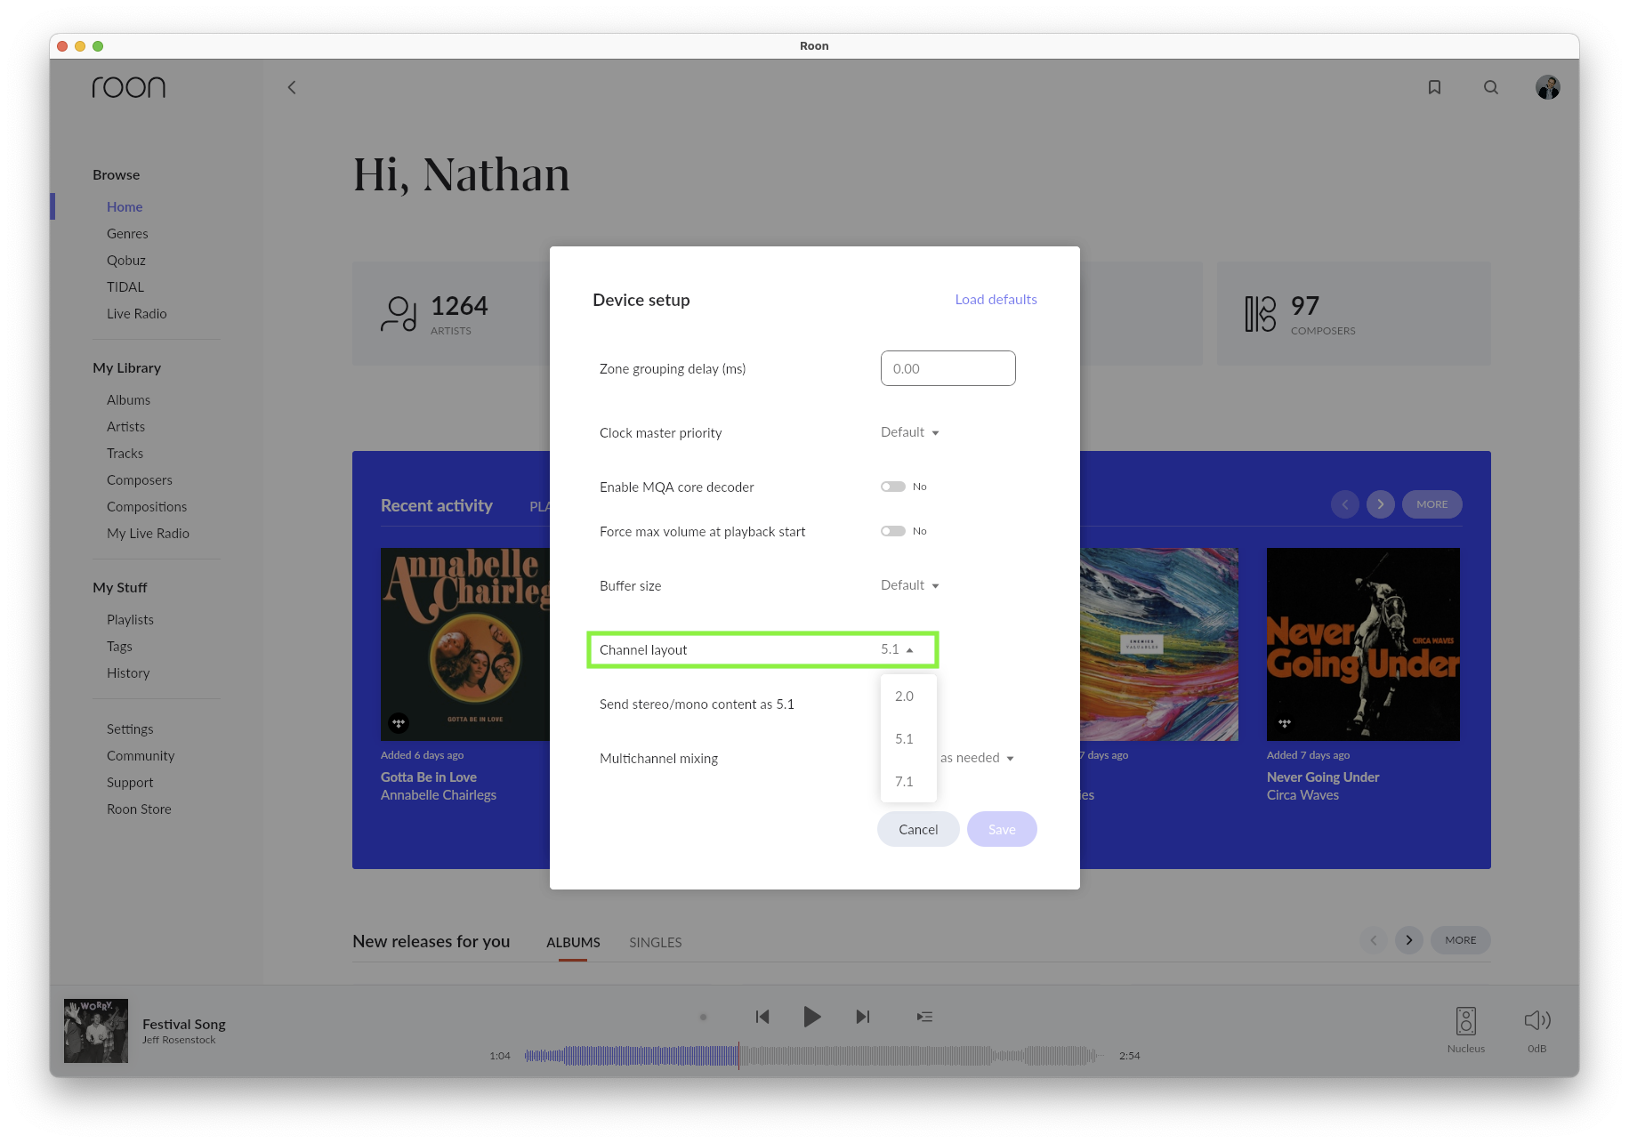
Task: Open Tags in My Stuff
Action: click(119, 646)
